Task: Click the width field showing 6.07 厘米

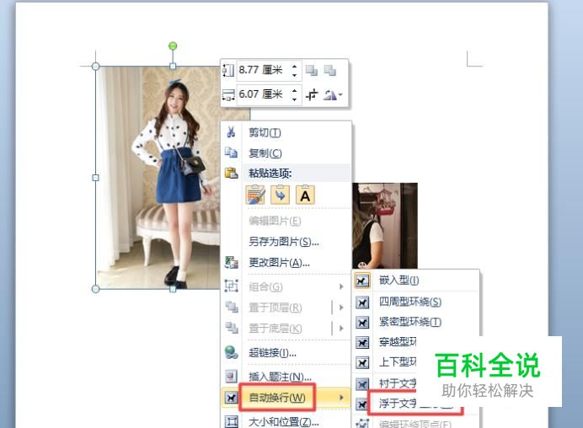Action: pos(263,95)
